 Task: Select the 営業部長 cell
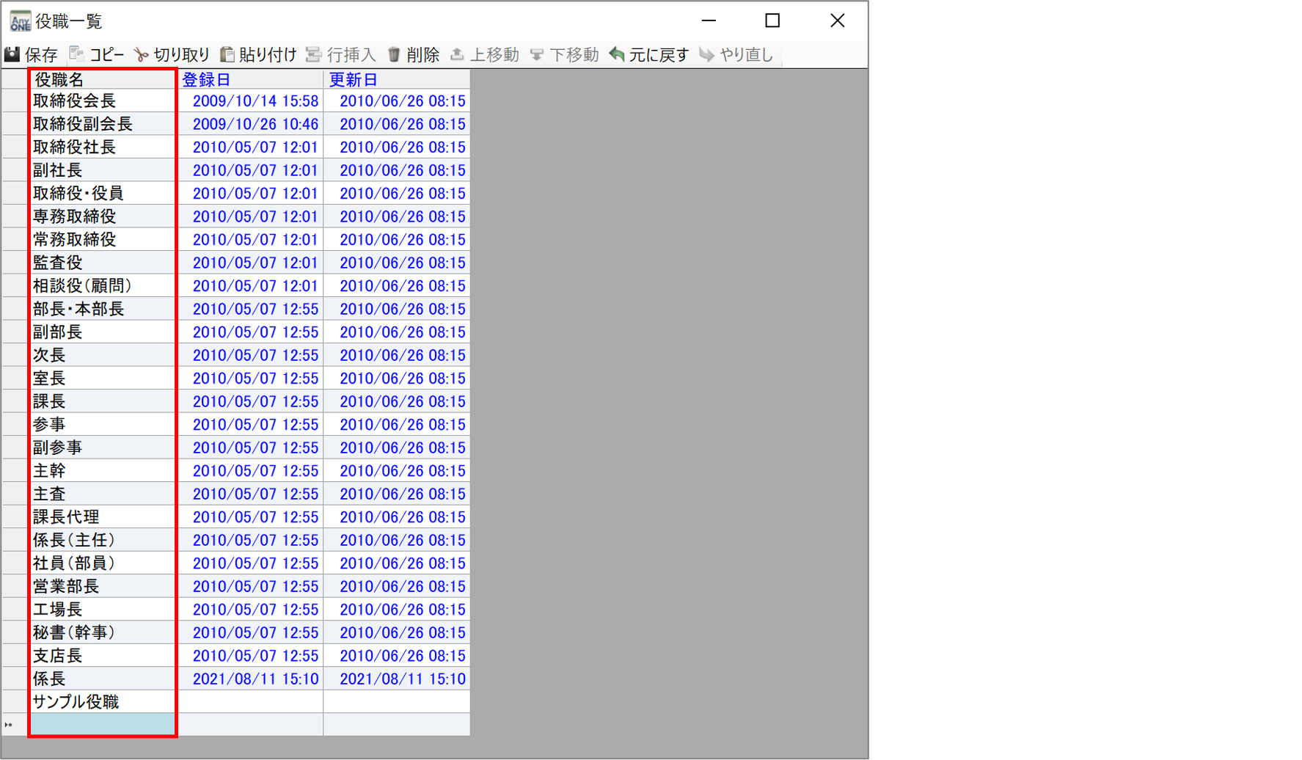(x=102, y=586)
